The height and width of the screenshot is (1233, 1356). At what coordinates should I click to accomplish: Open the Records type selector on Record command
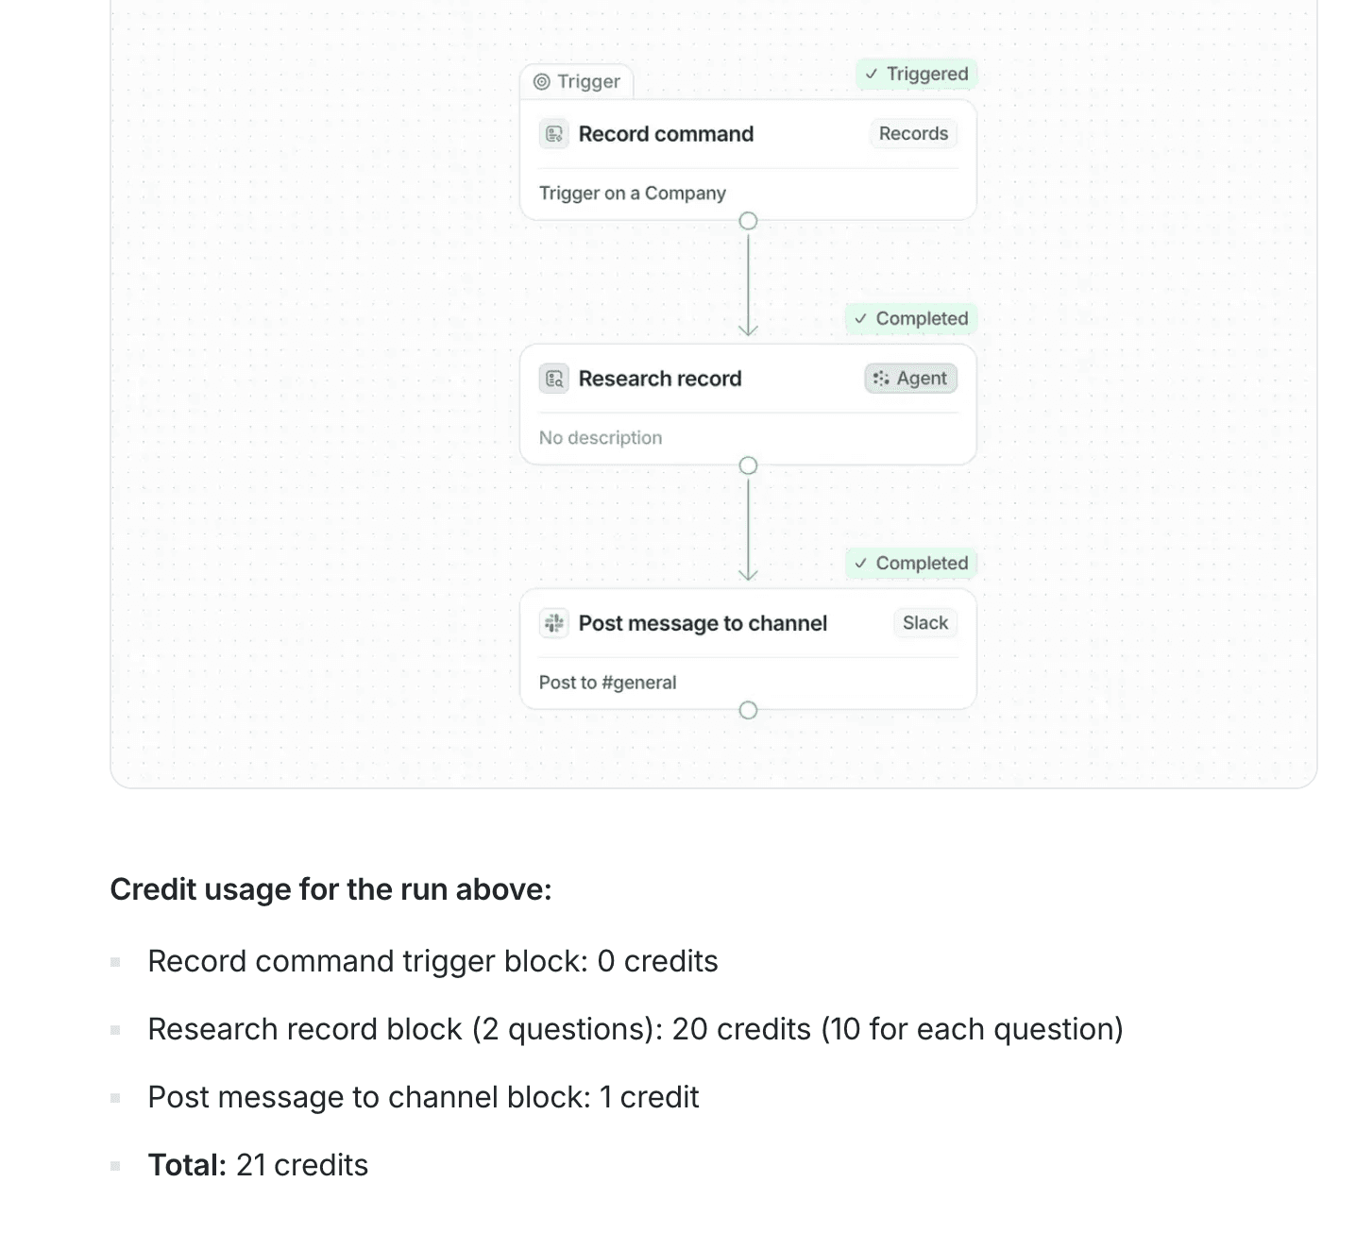[x=912, y=133]
